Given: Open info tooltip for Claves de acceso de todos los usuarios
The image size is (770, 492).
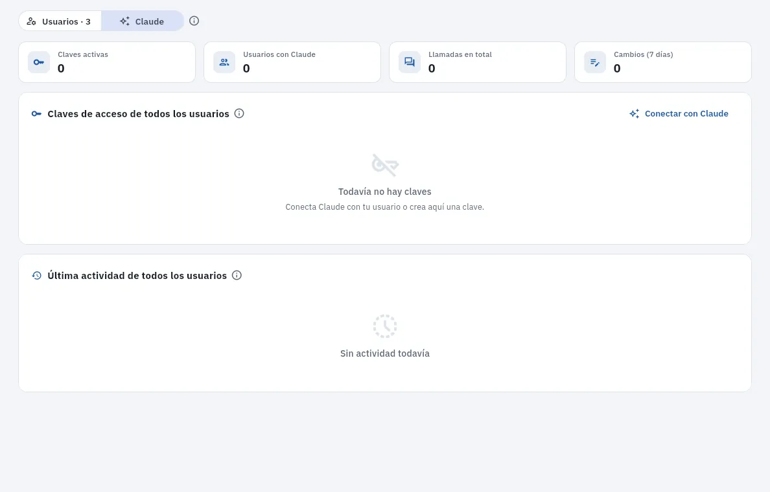Looking at the screenshot, I should 239,113.
